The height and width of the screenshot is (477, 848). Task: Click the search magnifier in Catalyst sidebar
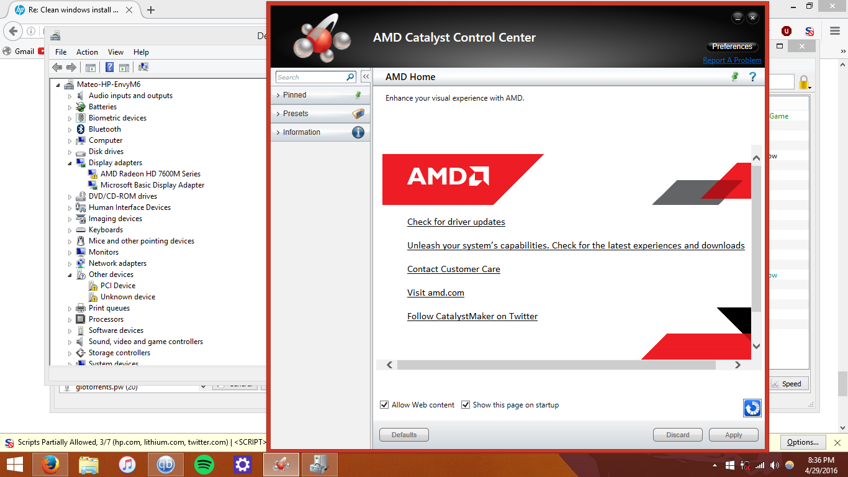pyautogui.click(x=351, y=77)
